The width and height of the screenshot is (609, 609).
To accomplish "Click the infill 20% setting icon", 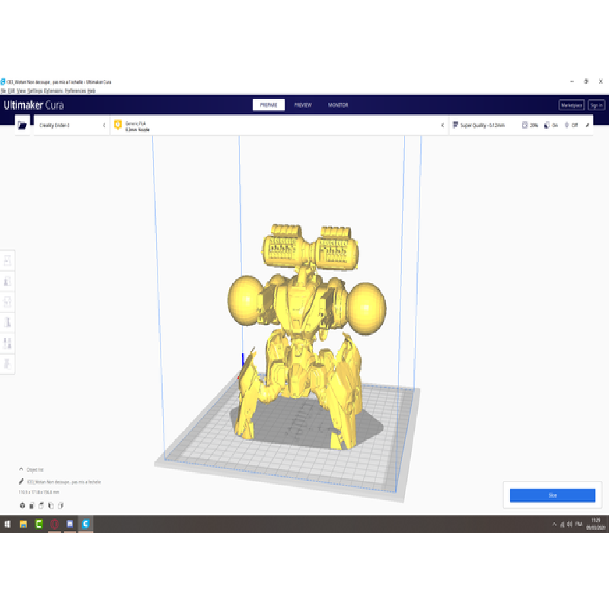I will (x=525, y=125).
